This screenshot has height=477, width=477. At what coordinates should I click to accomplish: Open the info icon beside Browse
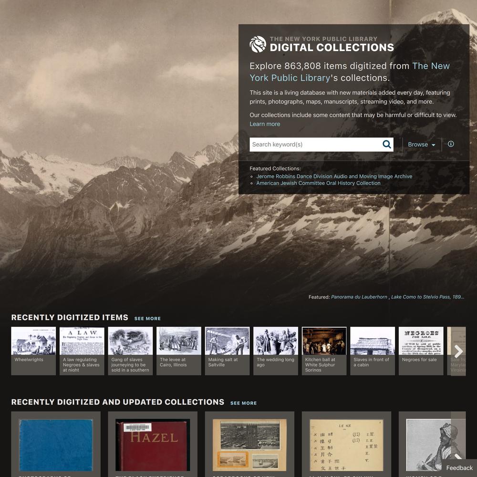pyautogui.click(x=451, y=144)
